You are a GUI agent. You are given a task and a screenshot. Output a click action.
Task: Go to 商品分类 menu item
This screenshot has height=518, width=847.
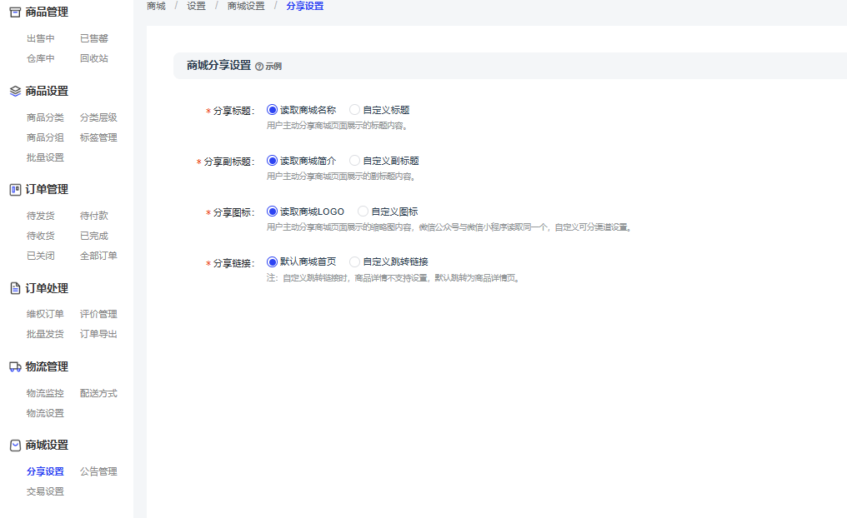(45, 117)
